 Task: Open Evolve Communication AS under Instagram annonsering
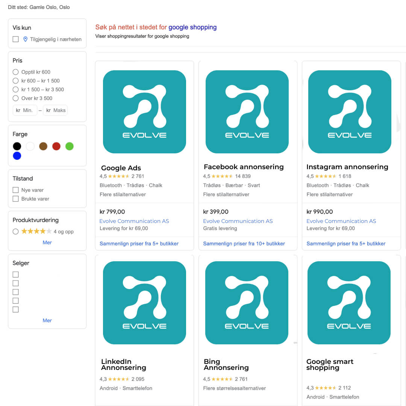(x=341, y=221)
